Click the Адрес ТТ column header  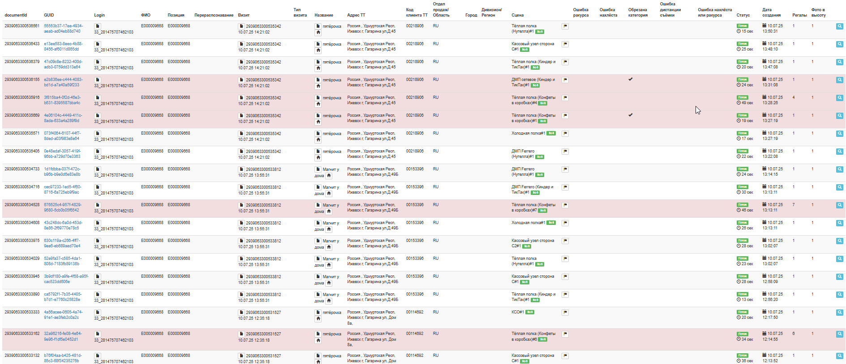coord(356,15)
